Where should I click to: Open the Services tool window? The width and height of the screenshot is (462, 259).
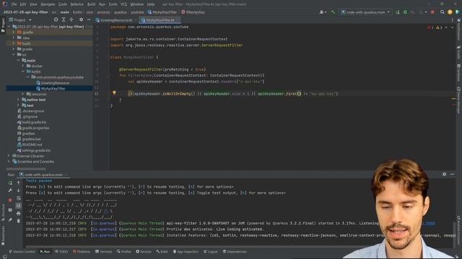tap(144, 252)
